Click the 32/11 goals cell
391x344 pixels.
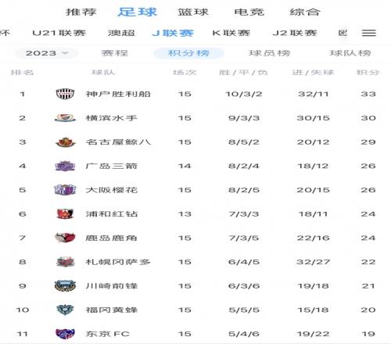[x=314, y=94]
